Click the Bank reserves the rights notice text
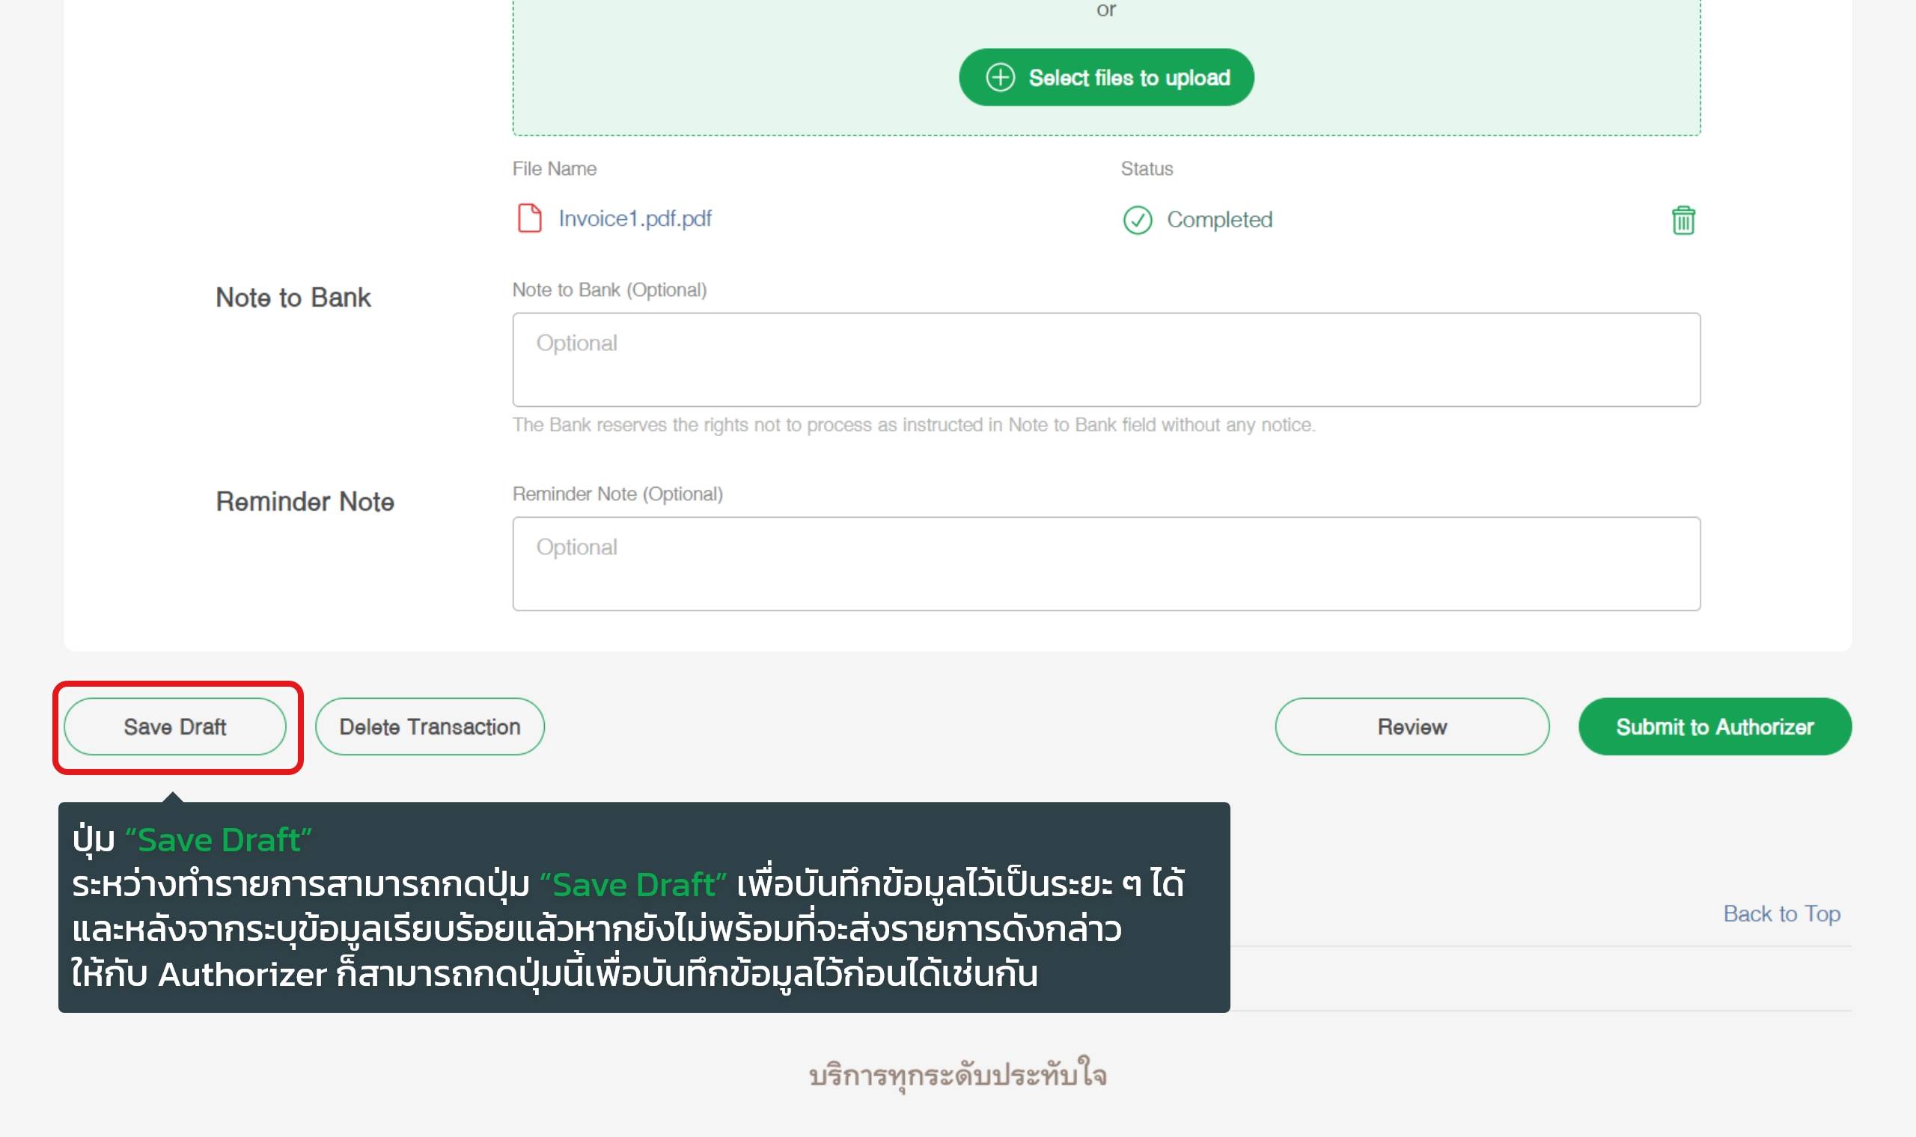This screenshot has width=1916, height=1137. tap(913, 424)
